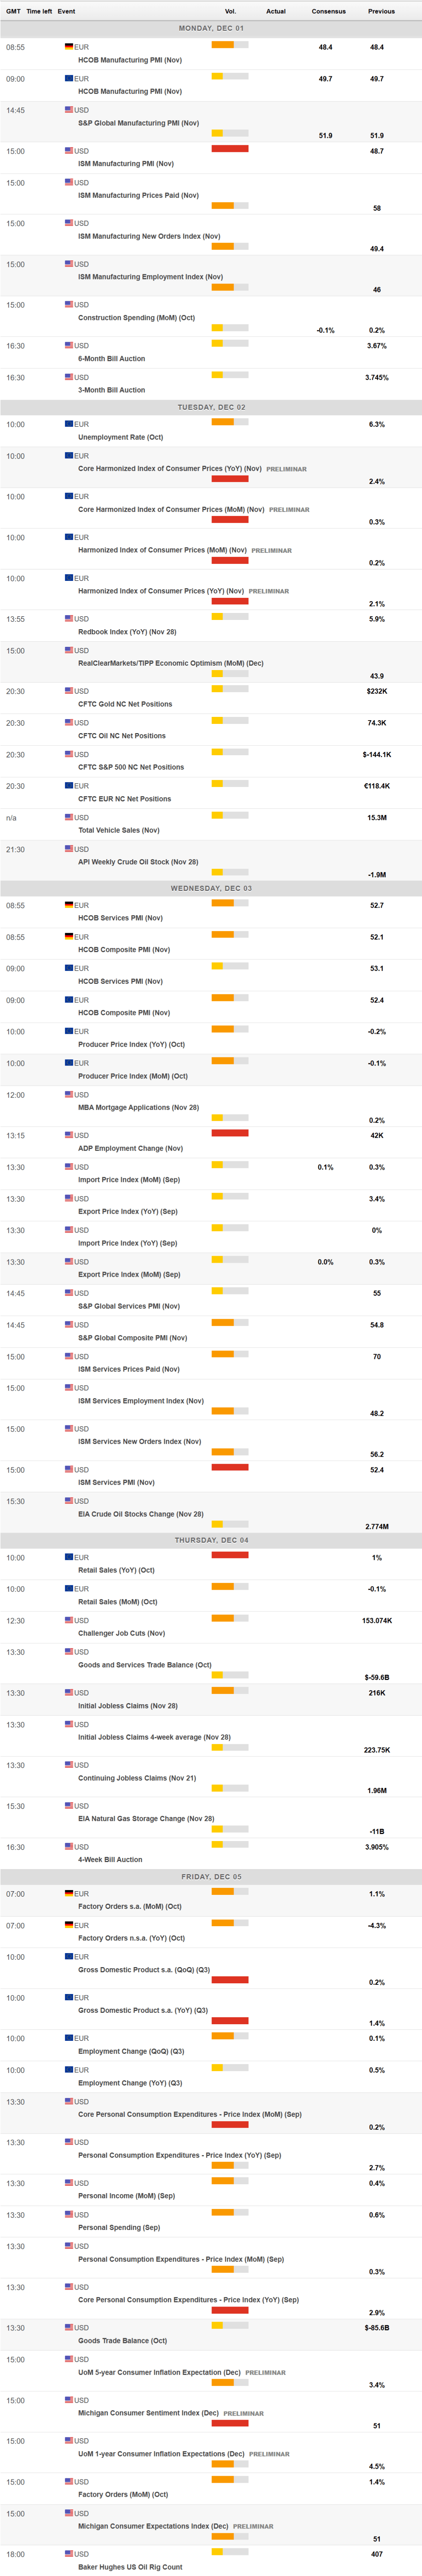Image resolution: width=422 pixels, height=2576 pixels.
Task: Select the Previous column header
Action: coord(381,11)
